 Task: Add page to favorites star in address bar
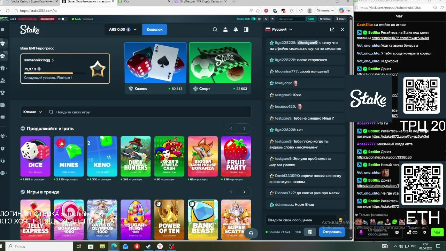coord(258,10)
